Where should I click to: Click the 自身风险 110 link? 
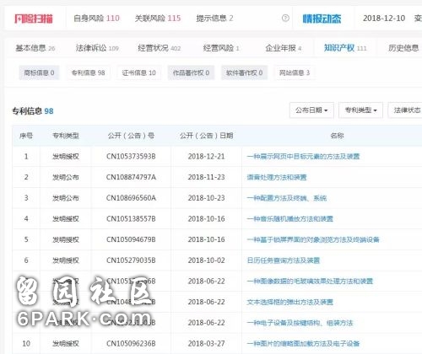click(96, 19)
